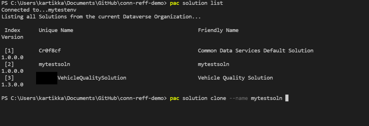The width and height of the screenshot is (369, 126).
Task: Select the index [2] entry
Action: (9, 64)
